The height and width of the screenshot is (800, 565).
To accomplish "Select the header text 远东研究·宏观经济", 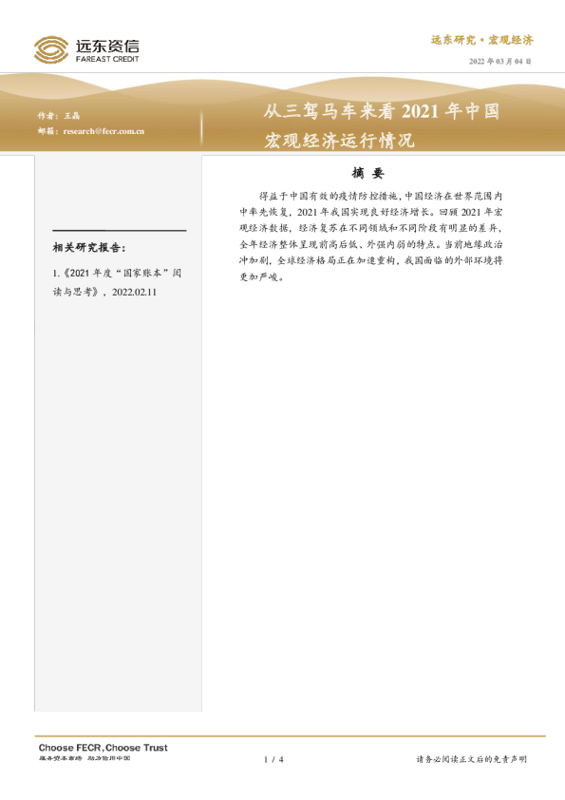I will (x=481, y=40).
